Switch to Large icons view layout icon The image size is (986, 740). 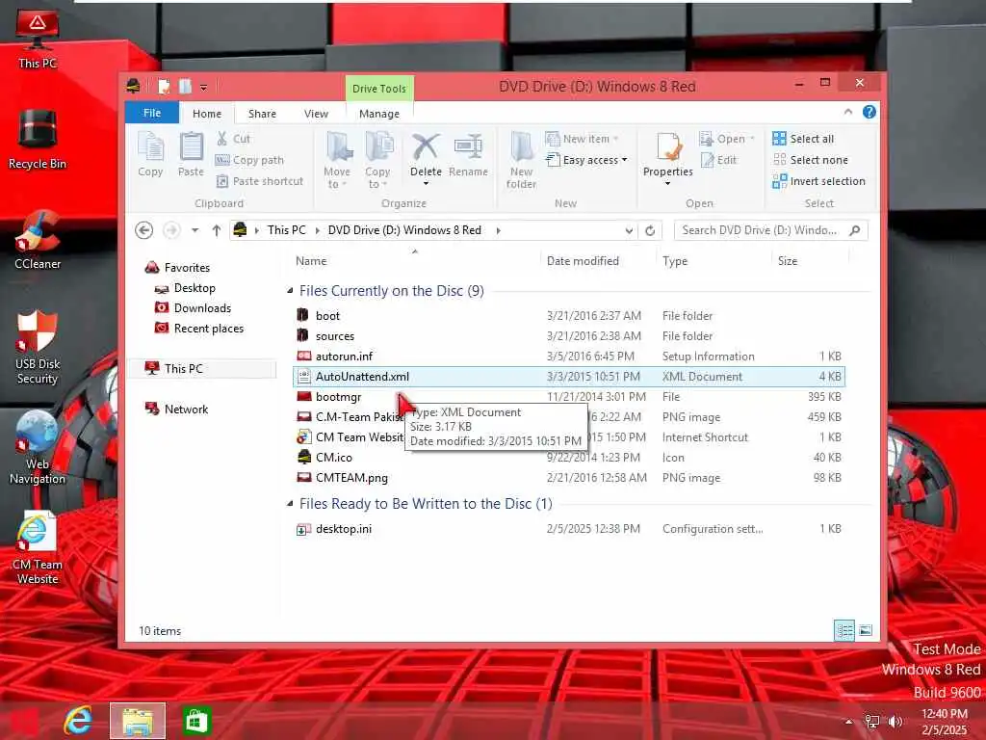(x=866, y=630)
